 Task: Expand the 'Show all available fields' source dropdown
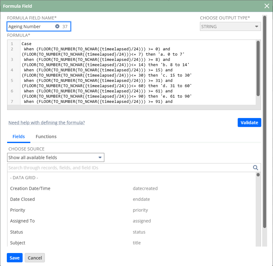56,157
